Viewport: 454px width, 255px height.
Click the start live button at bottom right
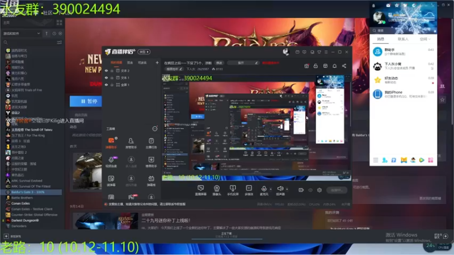tap(337, 190)
